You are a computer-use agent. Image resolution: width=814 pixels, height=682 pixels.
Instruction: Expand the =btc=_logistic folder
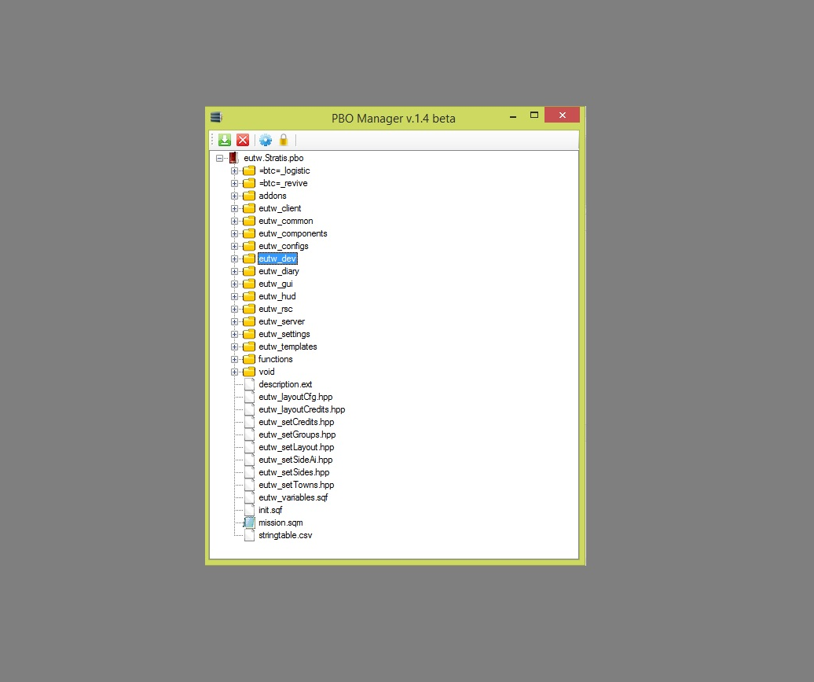point(234,170)
